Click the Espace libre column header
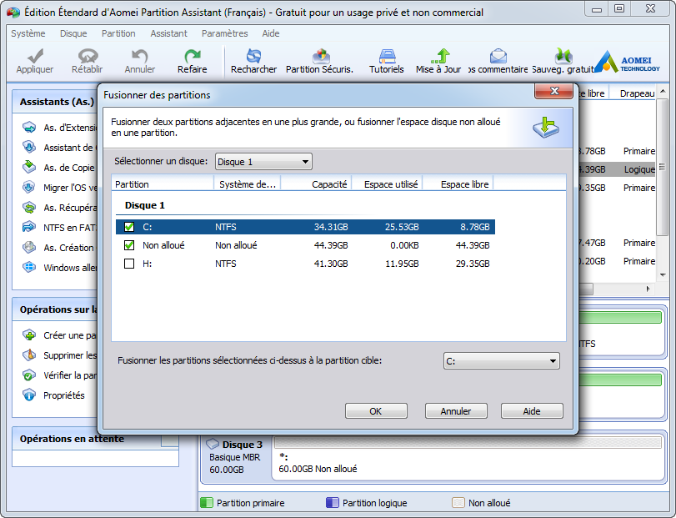This screenshot has width=676, height=518. 458,184
